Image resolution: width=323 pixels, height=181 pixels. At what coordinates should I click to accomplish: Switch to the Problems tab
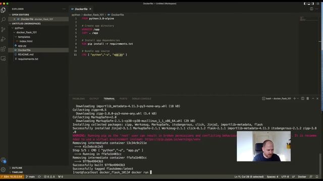pos(79,99)
